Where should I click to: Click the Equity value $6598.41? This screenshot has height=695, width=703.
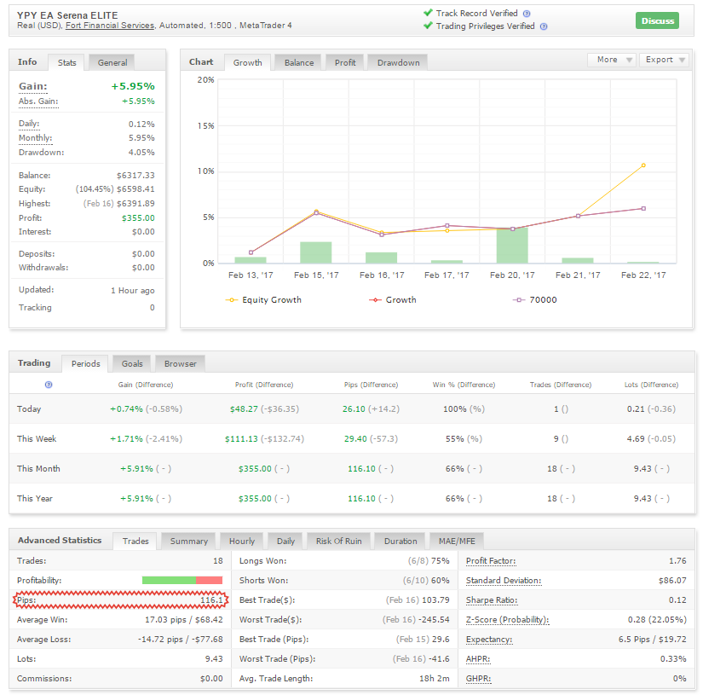pyautogui.click(x=135, y=189)
